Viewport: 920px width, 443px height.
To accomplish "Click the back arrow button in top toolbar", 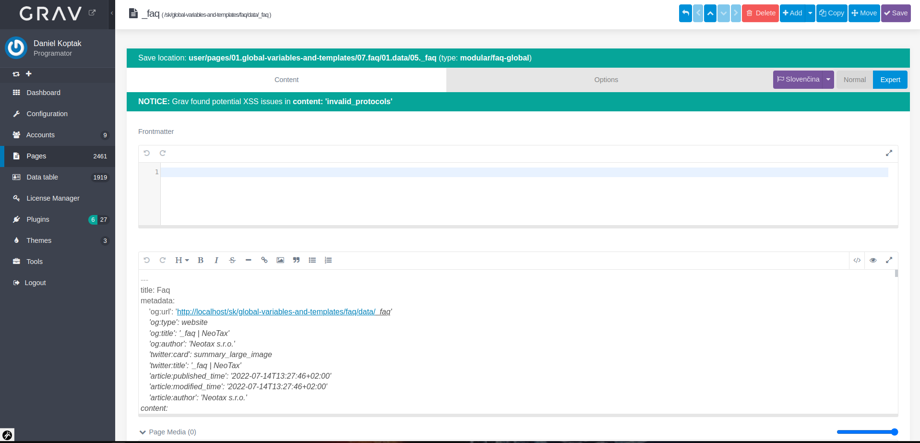I will click(x=685, y=13).
